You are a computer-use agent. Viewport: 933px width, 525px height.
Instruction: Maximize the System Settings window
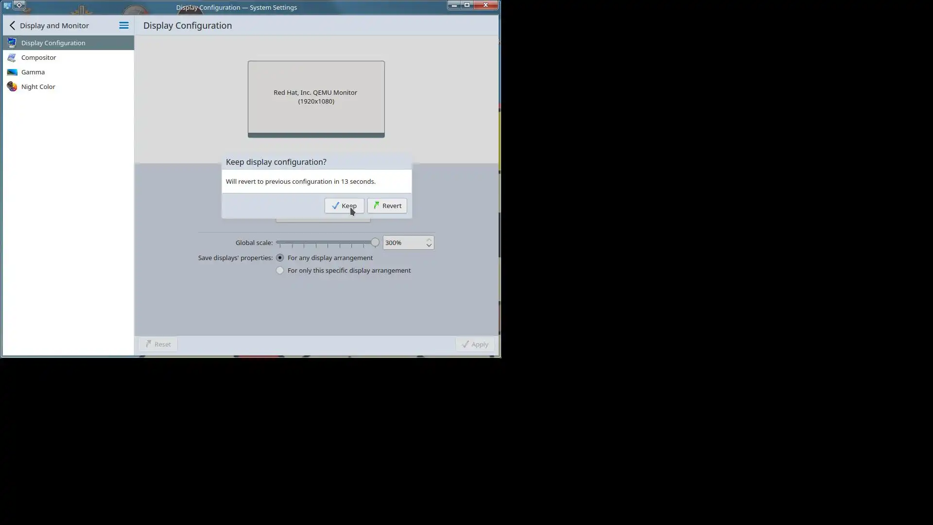(x=467, y=5)
